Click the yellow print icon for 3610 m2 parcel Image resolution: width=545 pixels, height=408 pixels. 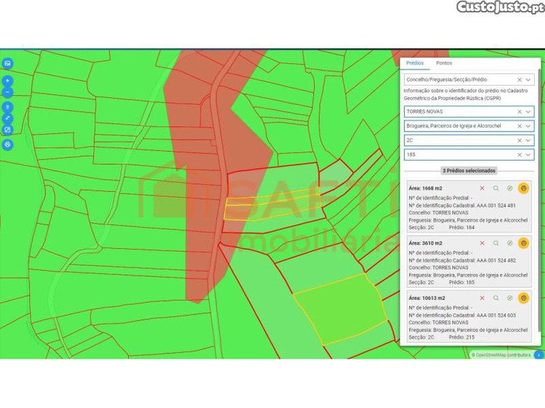(x=523, y=243)
